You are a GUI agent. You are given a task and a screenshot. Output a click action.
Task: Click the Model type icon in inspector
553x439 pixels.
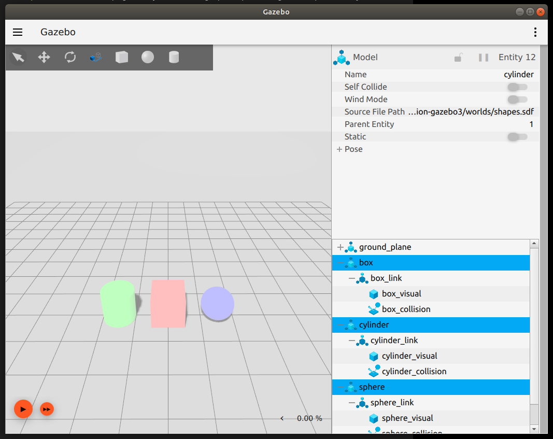(342, 58)
